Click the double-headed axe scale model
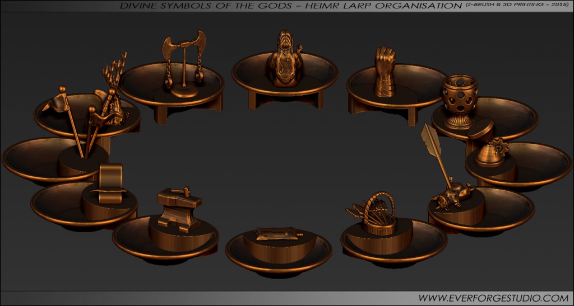574x306 pixels. (x=184, y=64)
